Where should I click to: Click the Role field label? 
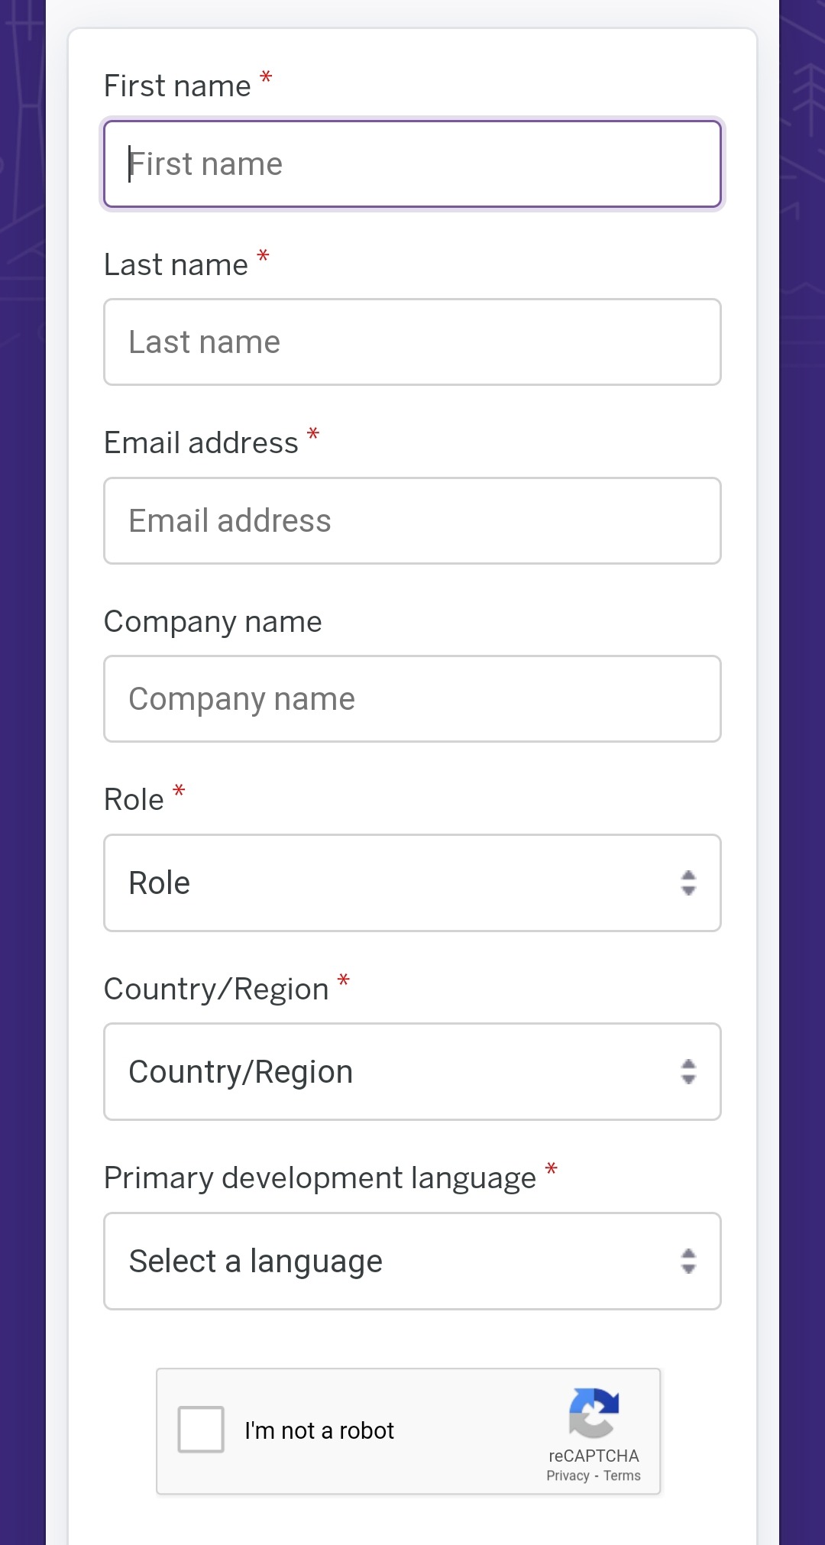(134, 799)
